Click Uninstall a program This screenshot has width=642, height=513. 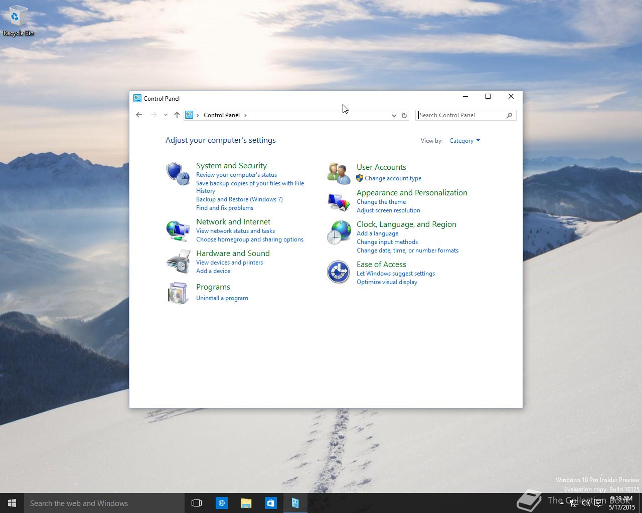click(x=222, y=298)
